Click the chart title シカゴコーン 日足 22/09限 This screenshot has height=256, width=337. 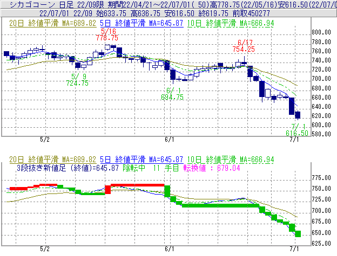pos(57,4)
